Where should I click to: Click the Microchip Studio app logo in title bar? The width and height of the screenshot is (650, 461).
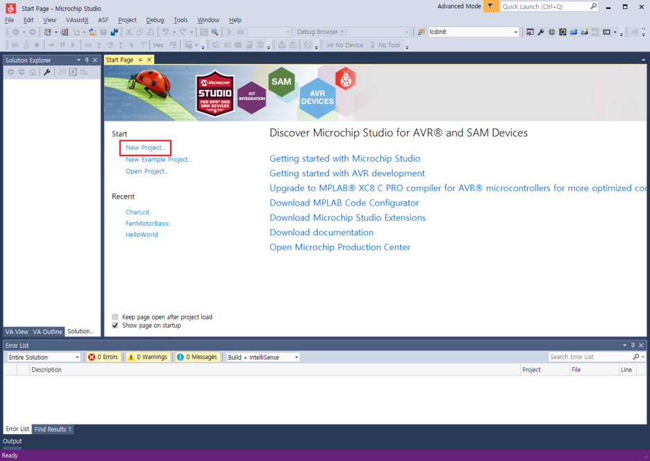[10, 8]
